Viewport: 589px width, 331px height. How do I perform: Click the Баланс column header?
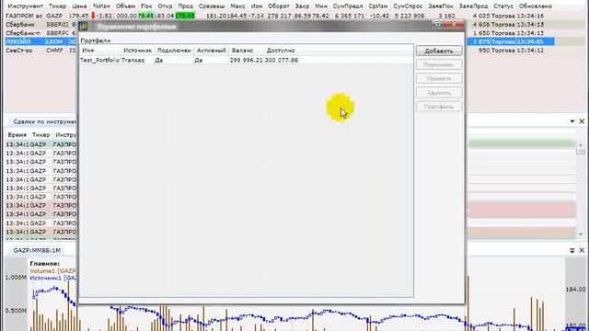click(x=242, y=51)
